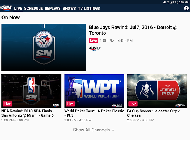Tap the SNWL logo on FA Cup thumbnail
This screenshot has height=143, width=190.
click(x=180, y=105)
